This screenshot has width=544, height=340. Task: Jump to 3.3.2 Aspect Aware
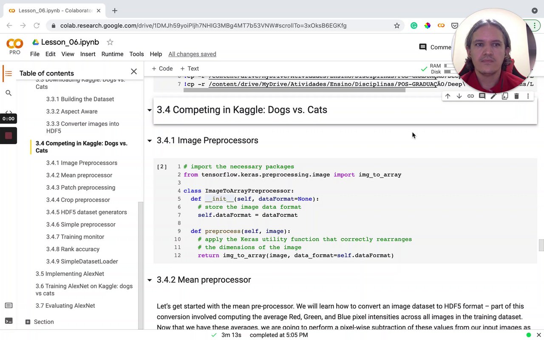click(72, 111)
